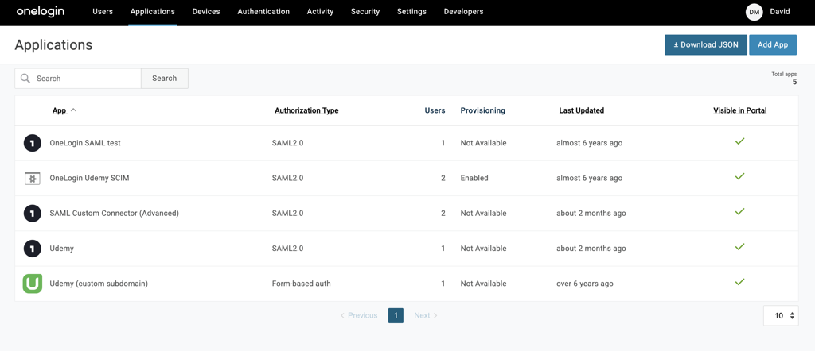The image size is (815, 351).
Task: Click OneLogin SAML test app icon
Action: (x=32, y=143)
